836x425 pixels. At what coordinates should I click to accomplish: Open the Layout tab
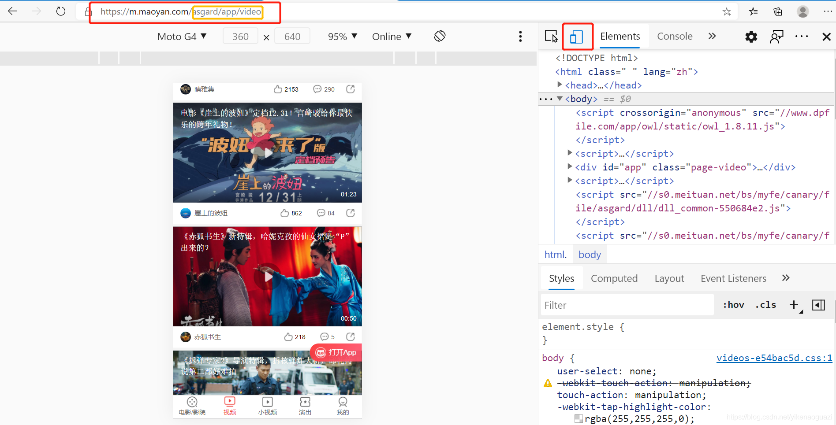point(669,278)
